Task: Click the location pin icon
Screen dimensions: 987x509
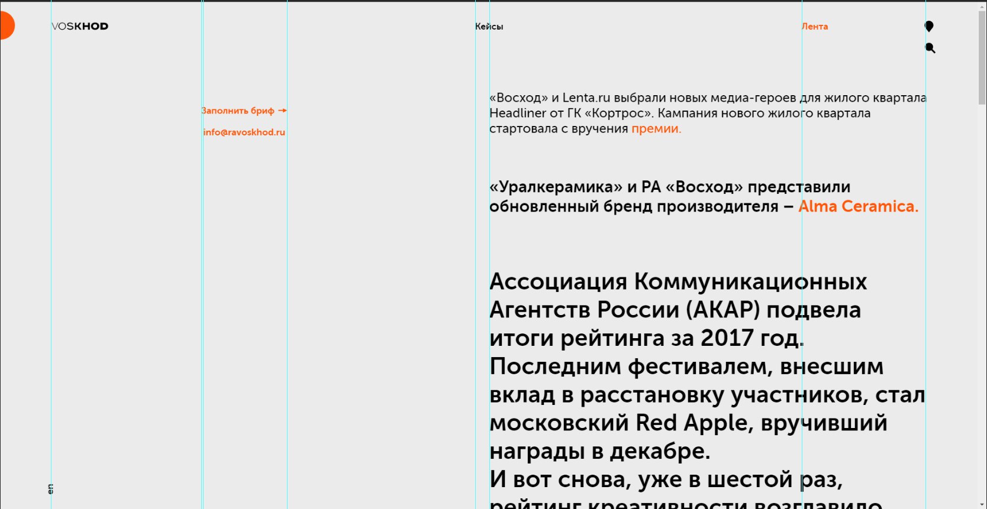Action: (x=929, y=27)
